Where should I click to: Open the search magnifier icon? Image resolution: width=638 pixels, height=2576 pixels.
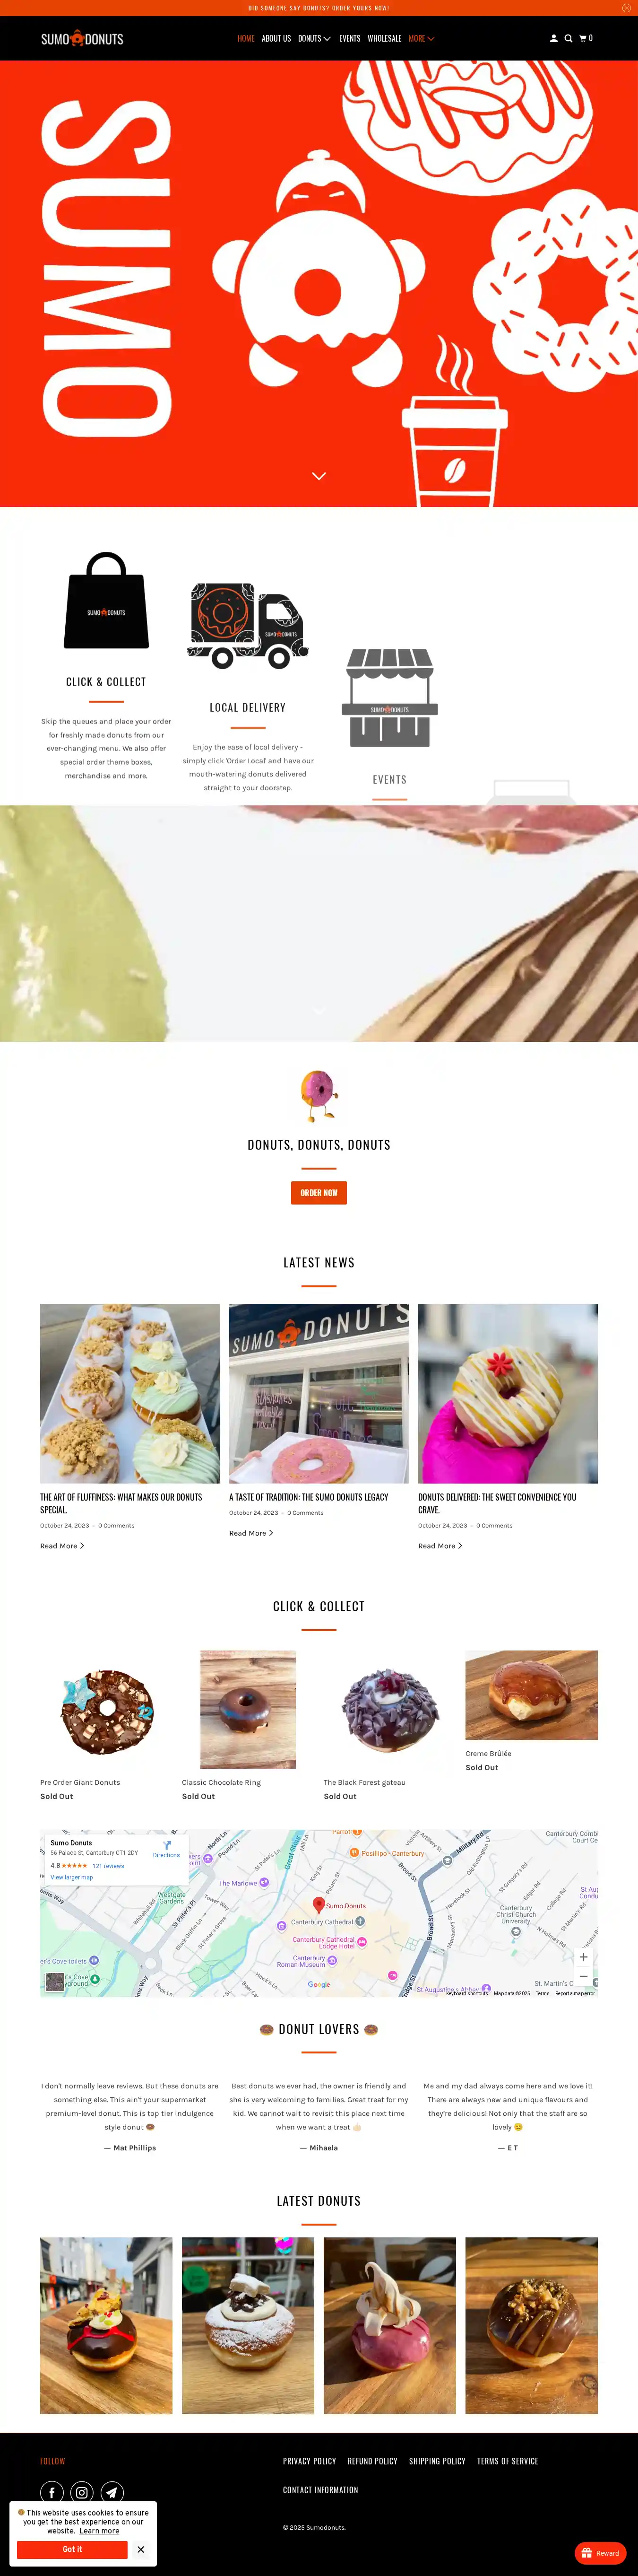tap(568, 39)
